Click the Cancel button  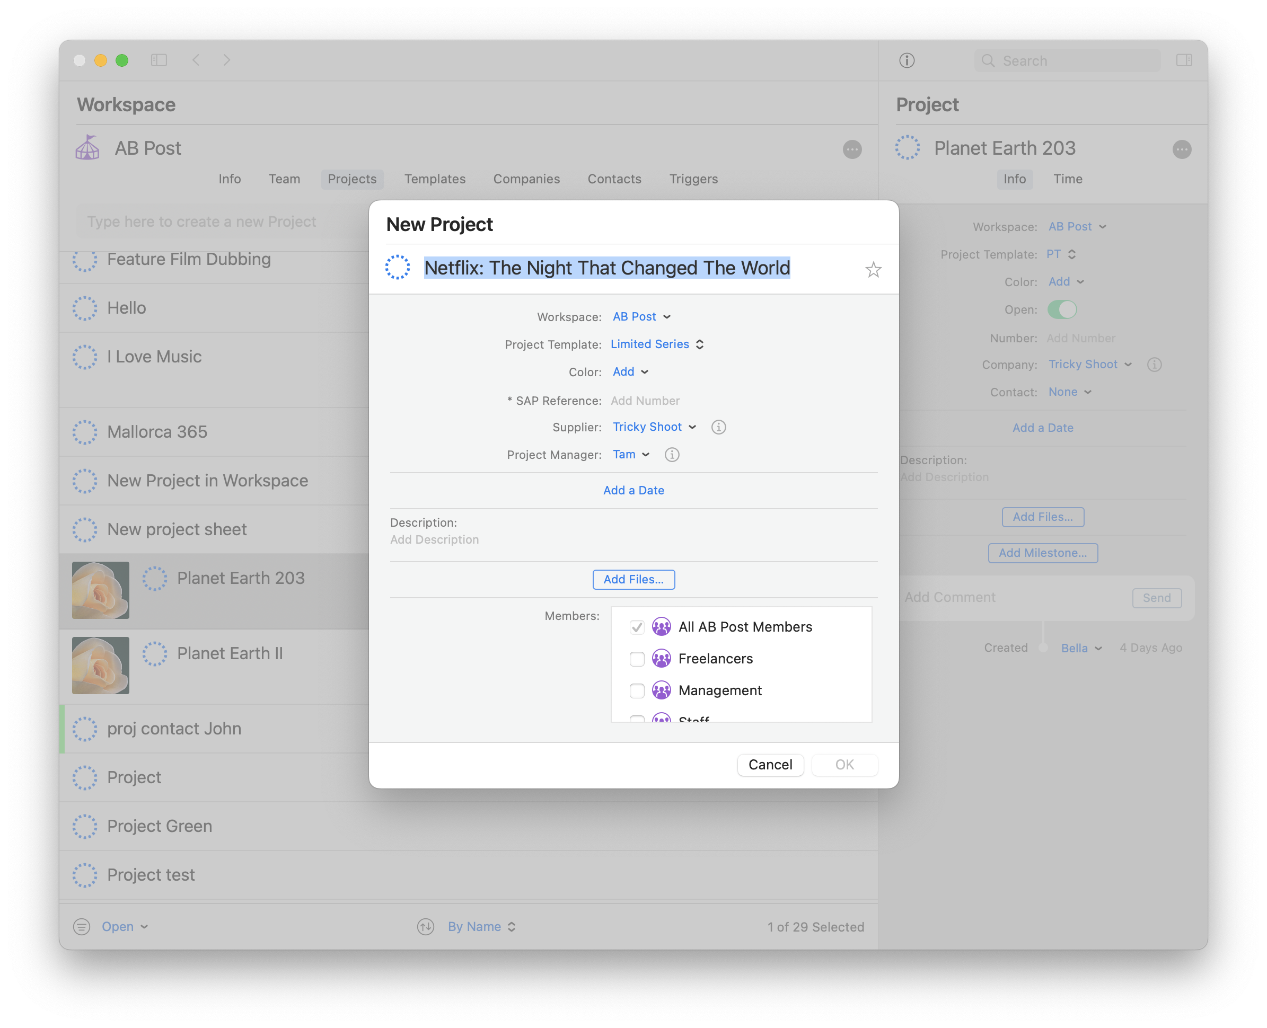770,765
